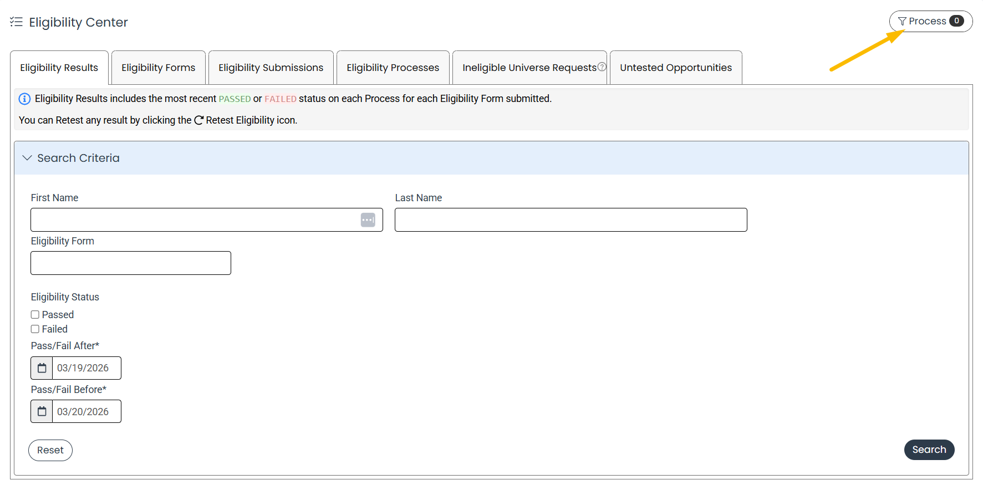
Task: Click the Process filter funnel icon
Action: (902, 21)
